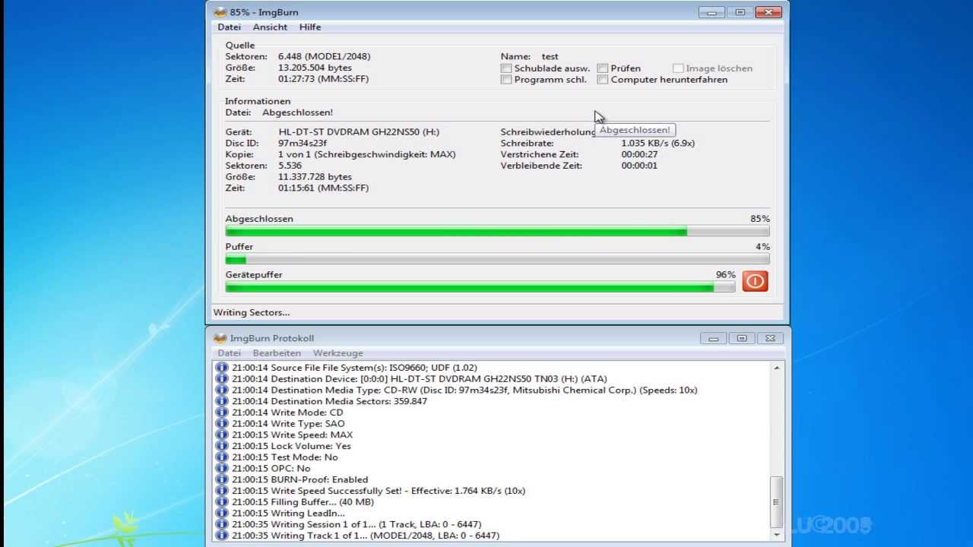
Task: Close the ImgBurn Protokoll window
Action: [771, 338]
